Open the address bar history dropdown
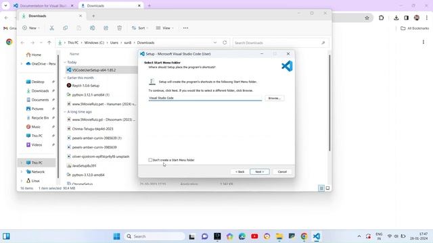Viewport: 433px width, 243px height. pyautogui.click(x=215, y=43)
